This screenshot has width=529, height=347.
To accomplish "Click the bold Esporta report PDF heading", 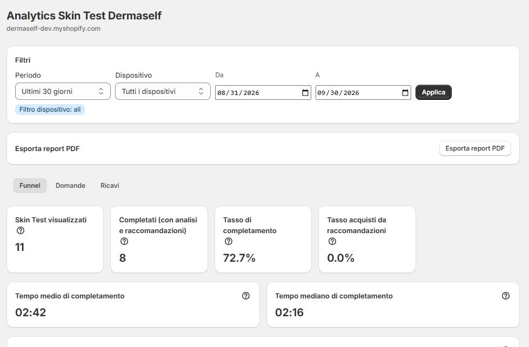I will pyautogui.click(x=47, y=148).
